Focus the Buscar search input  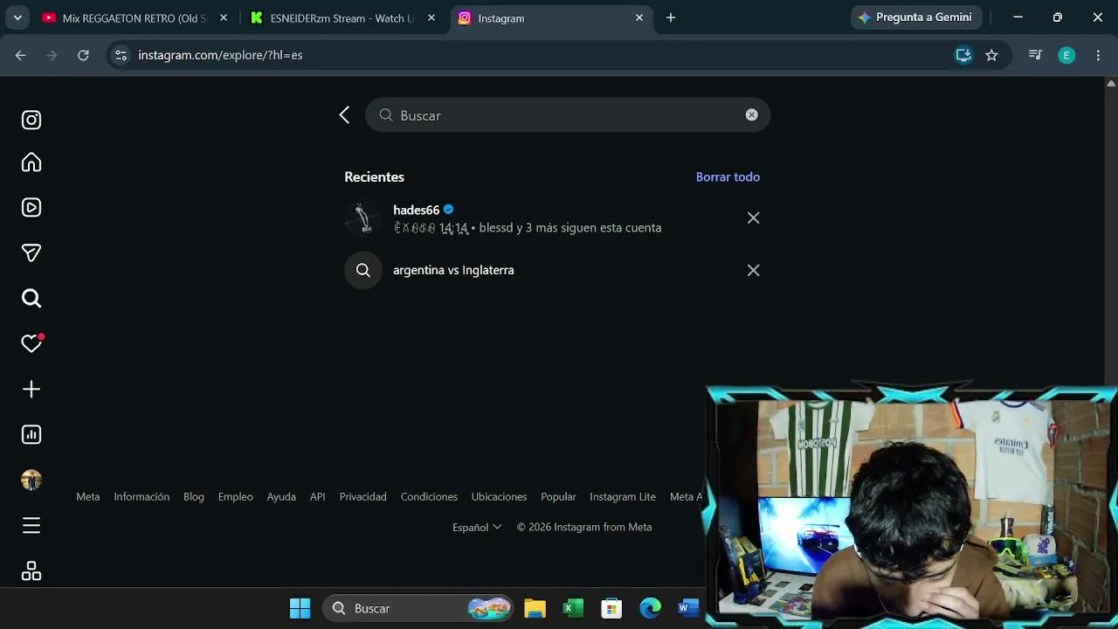point(568,115)
